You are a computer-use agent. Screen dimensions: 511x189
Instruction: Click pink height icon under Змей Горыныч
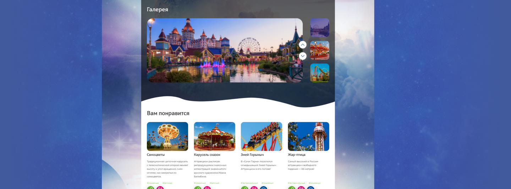[254, 188]
